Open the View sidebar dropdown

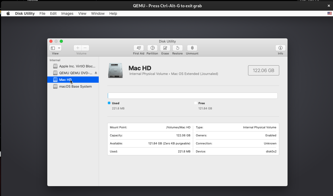[55, 48]
